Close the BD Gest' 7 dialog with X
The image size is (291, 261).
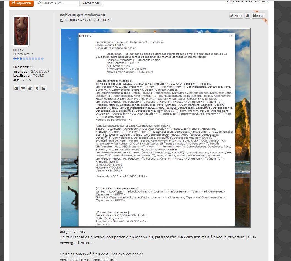(231, 36)
